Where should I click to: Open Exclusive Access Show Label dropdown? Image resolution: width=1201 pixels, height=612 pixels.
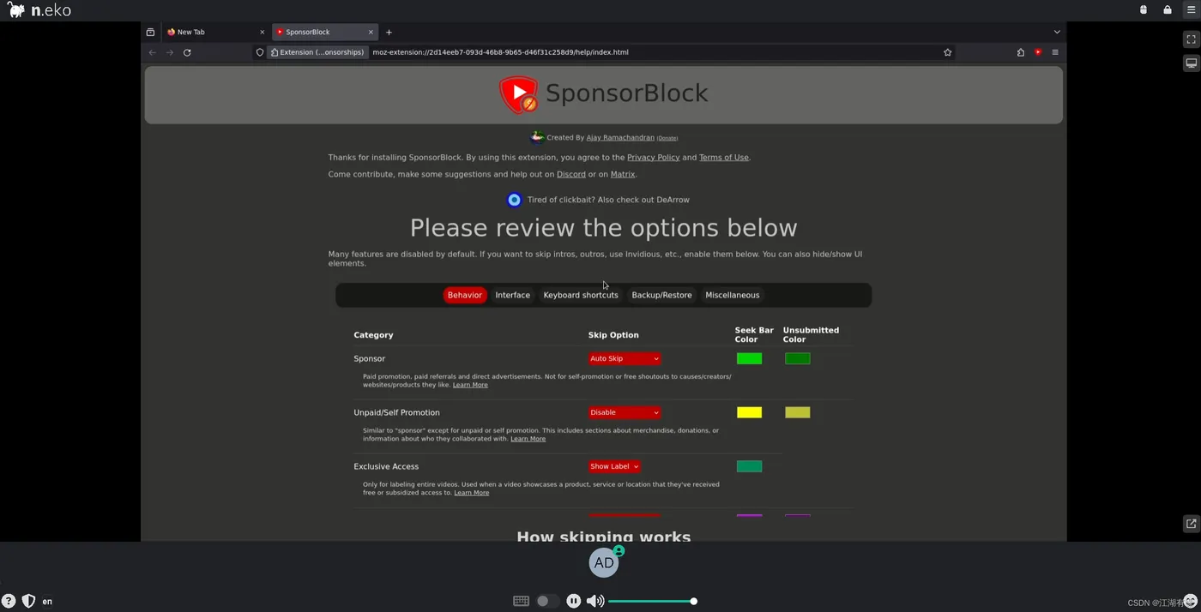(614, 466)
